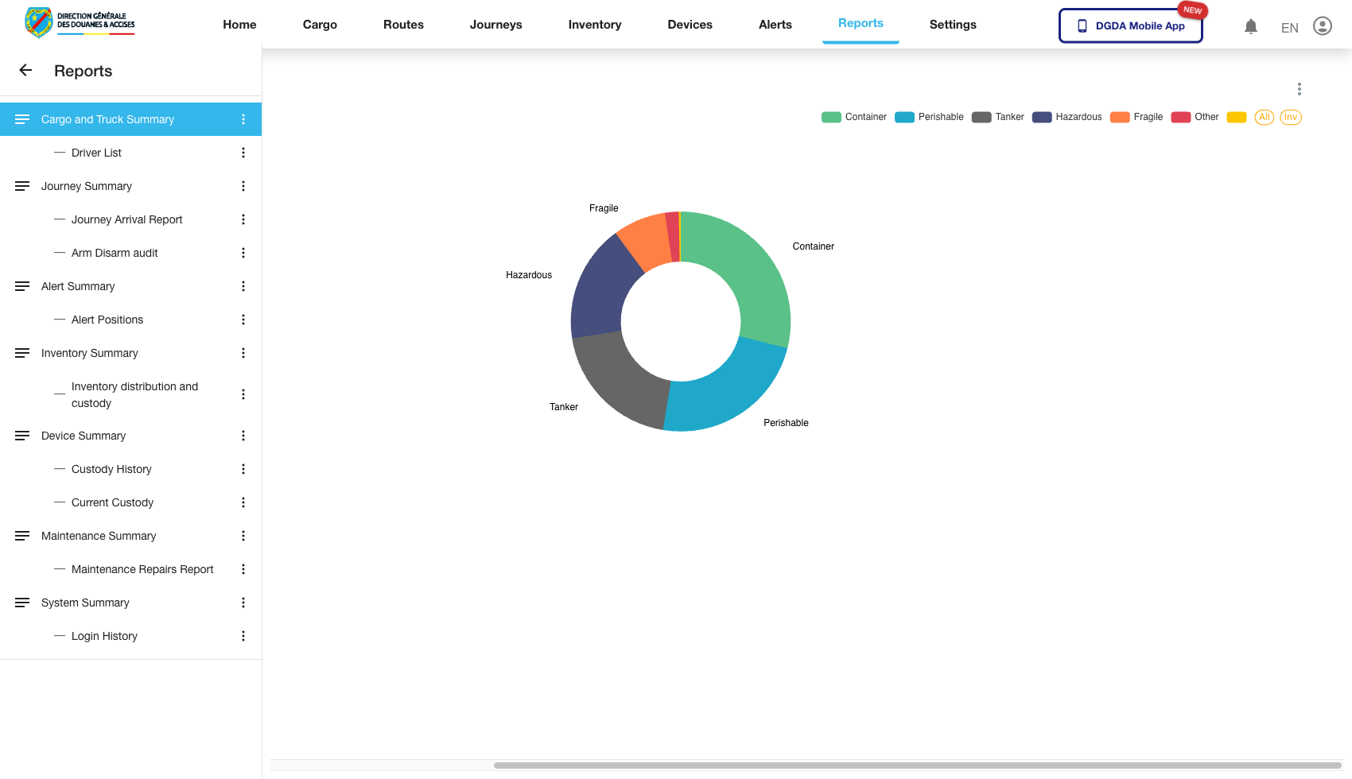
Task: Open Login History three-dot menu
Action: tap(243, 636)
